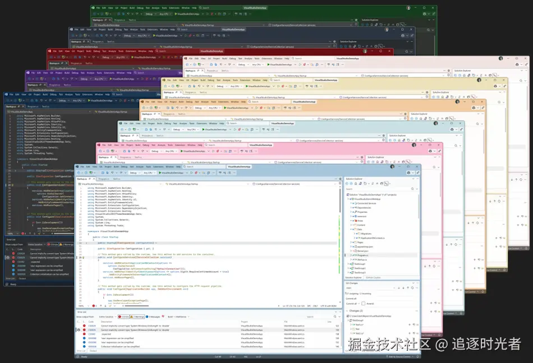Select the 'Collection initialization can be simplified' row, light-blue
The height and width of the screenshot is (363, 533).
(x=208, y=346)
